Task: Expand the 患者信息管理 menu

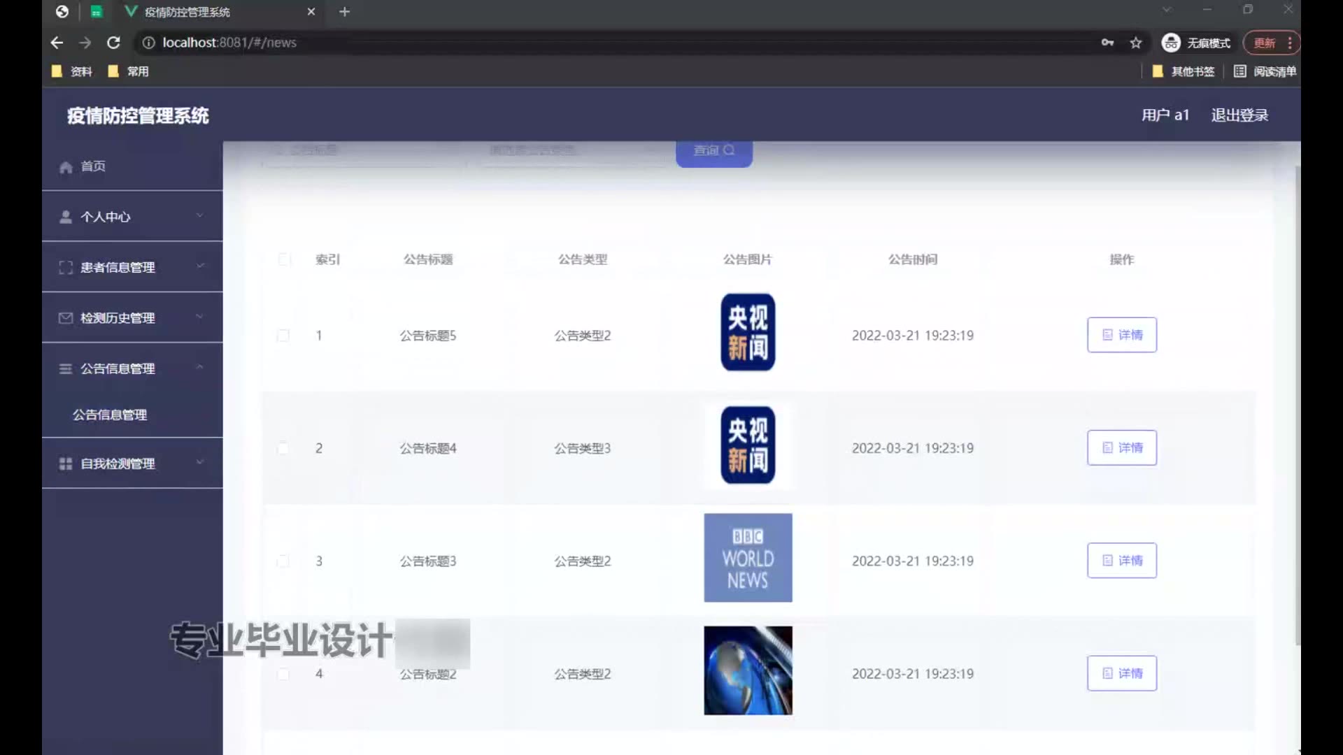Action: click(x=132, y=267)
